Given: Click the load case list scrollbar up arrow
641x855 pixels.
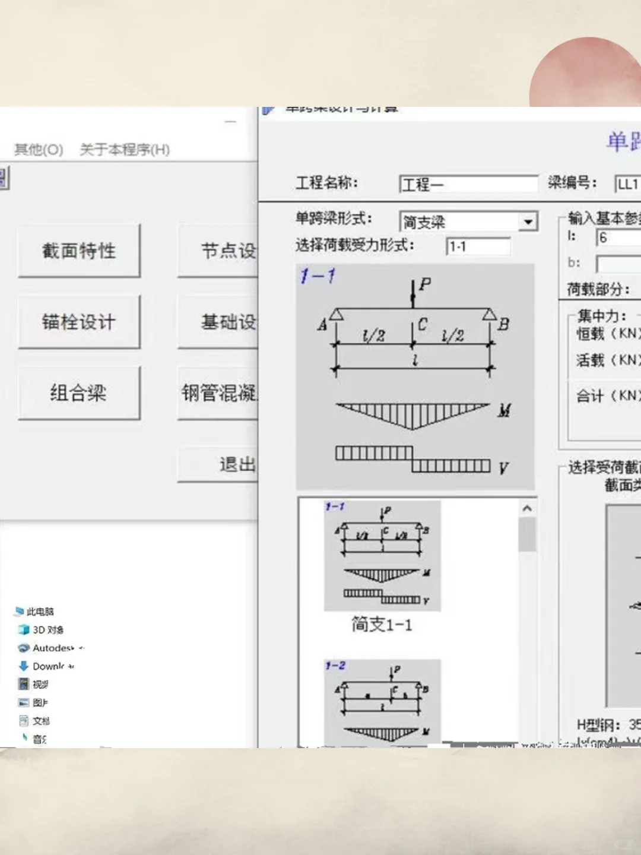Looking at the screenshot, I should [527, 507].
